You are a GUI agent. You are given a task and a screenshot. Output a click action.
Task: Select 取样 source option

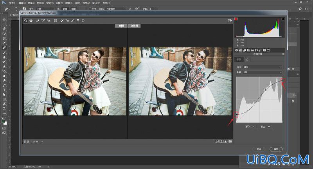tap(65, 9)
